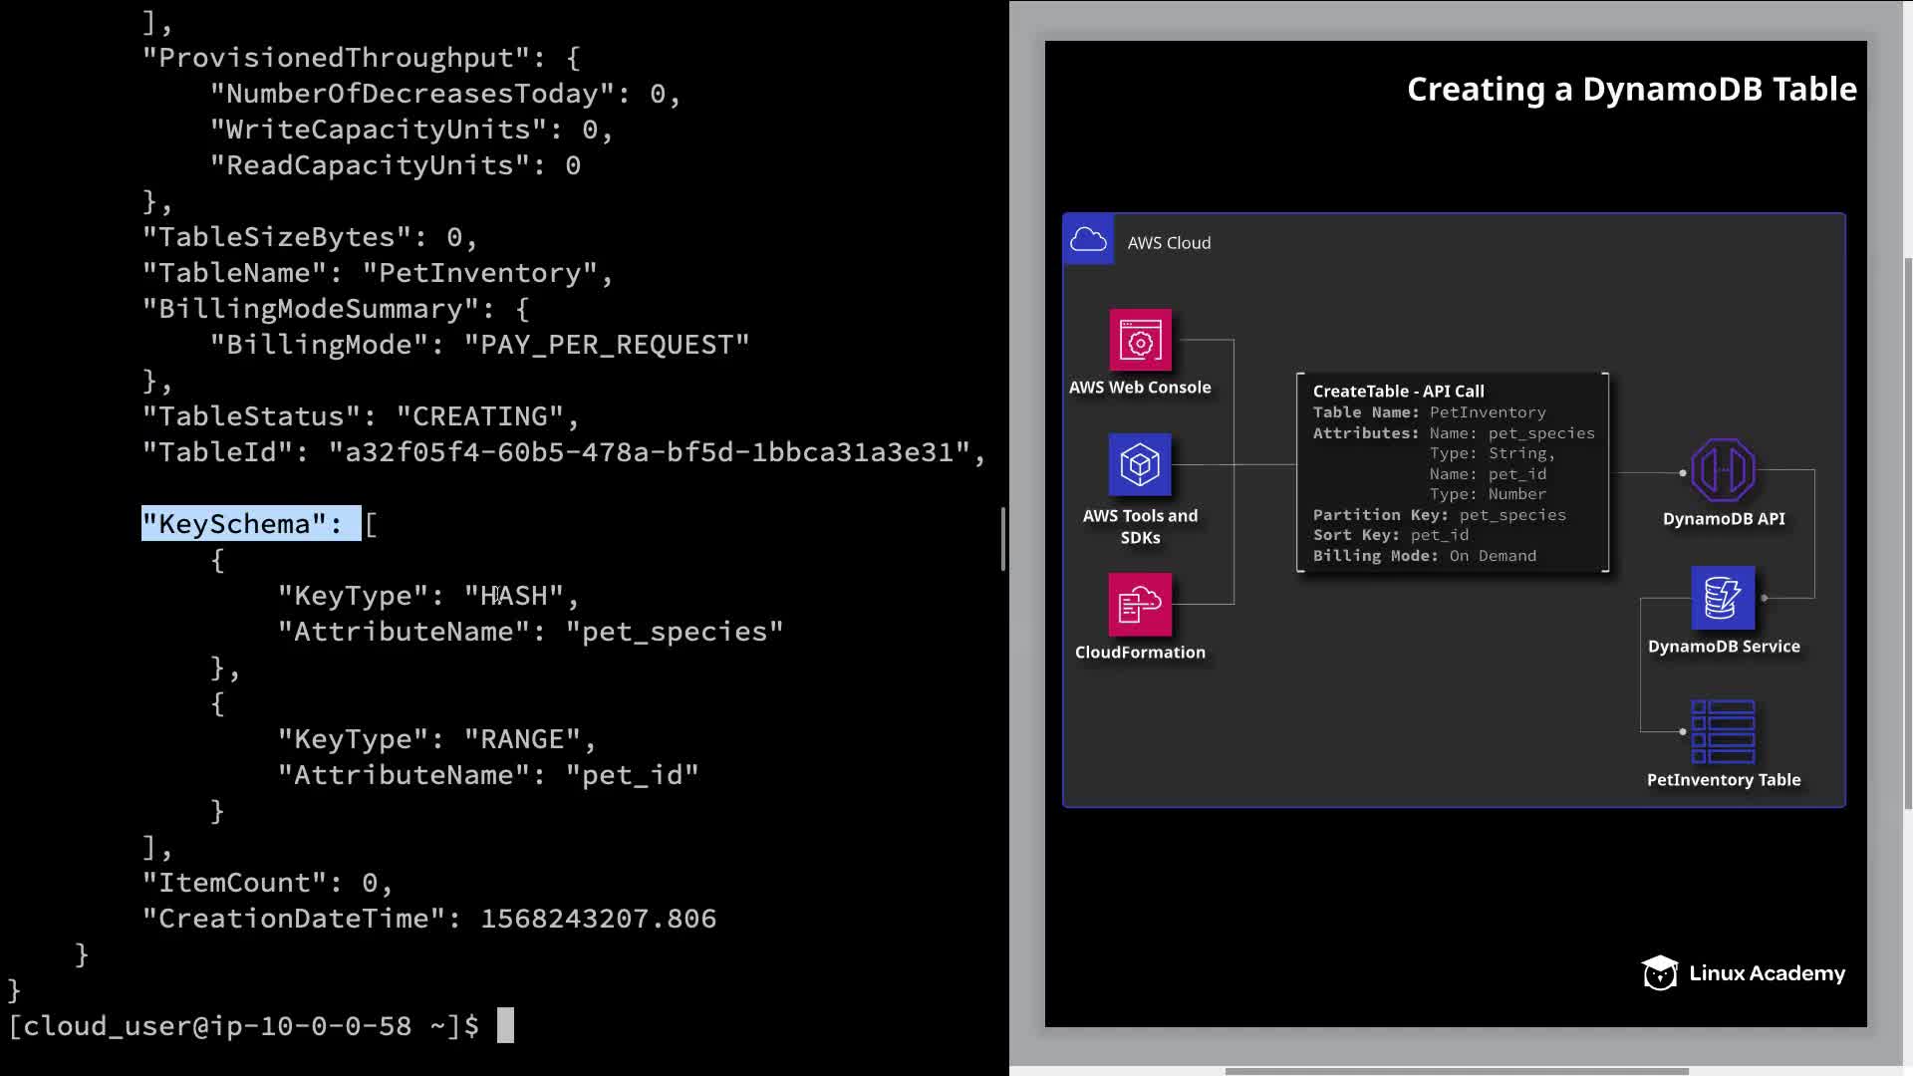Click the PAY_PER_REQUEST billing mode value
This screenshot has height=1076, width=1913.
tap(607, 345)
